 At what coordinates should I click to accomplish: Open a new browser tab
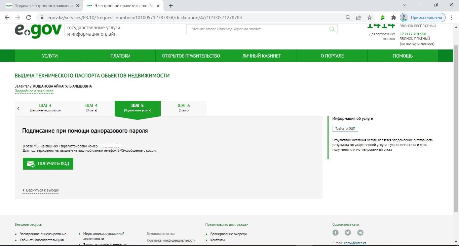(171, 6)
